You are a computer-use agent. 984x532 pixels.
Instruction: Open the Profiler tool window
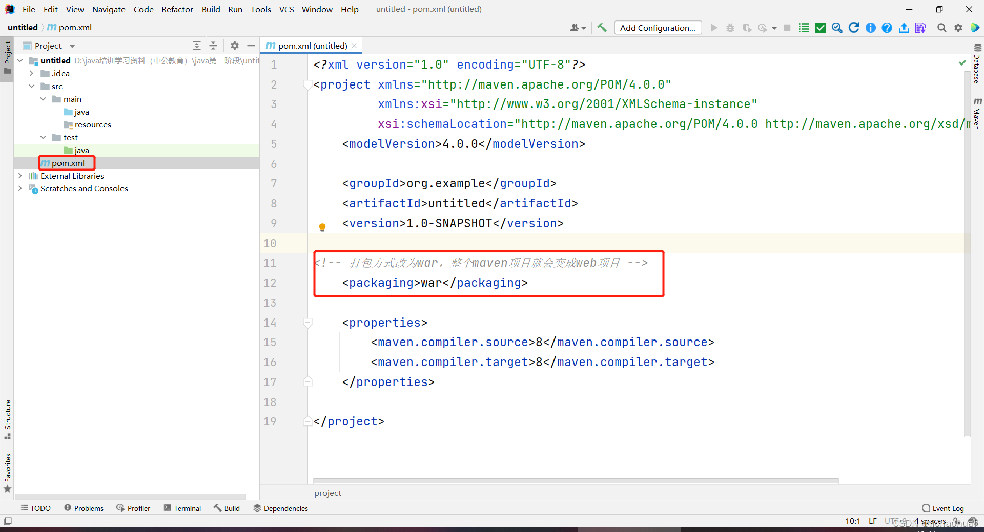[x=133, y=508]
